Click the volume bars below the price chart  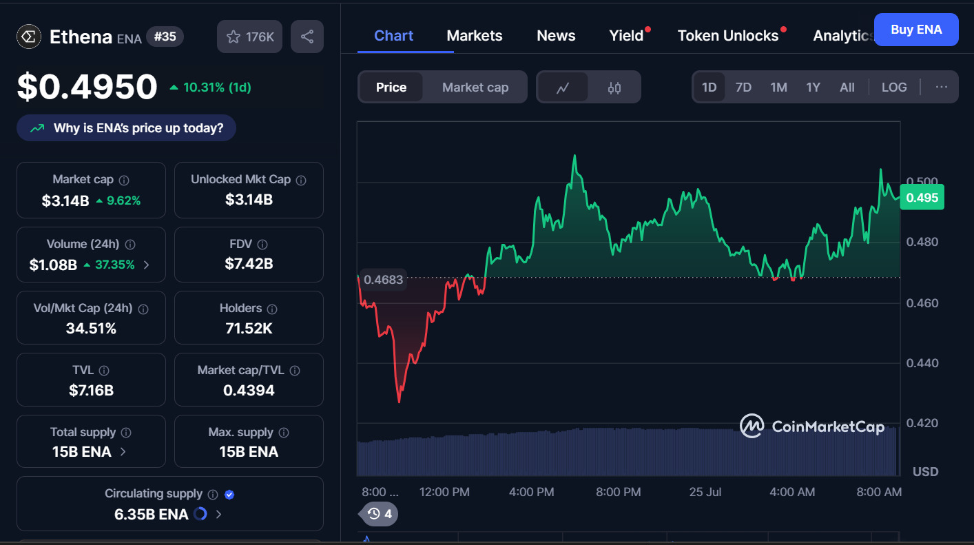pyautogui.click(x=627, y=452)
